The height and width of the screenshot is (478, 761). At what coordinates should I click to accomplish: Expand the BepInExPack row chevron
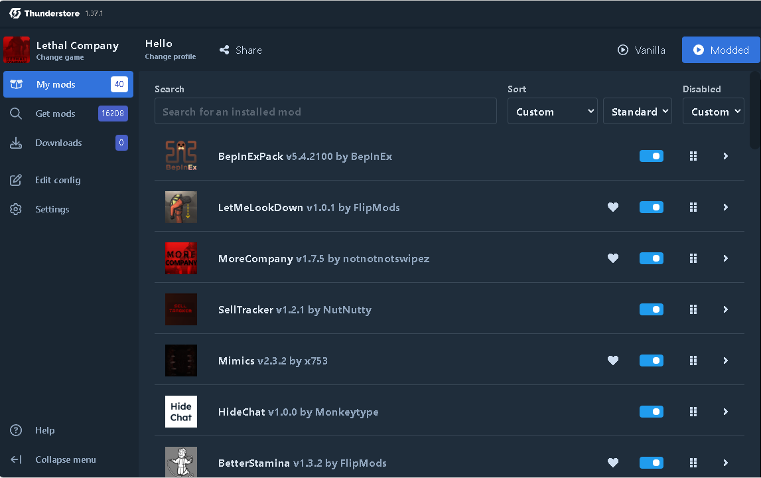(x=726, y=156)
